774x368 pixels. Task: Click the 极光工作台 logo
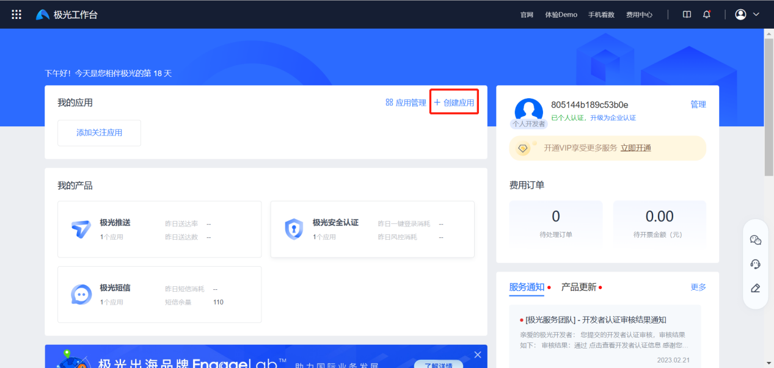pos(67,15)
